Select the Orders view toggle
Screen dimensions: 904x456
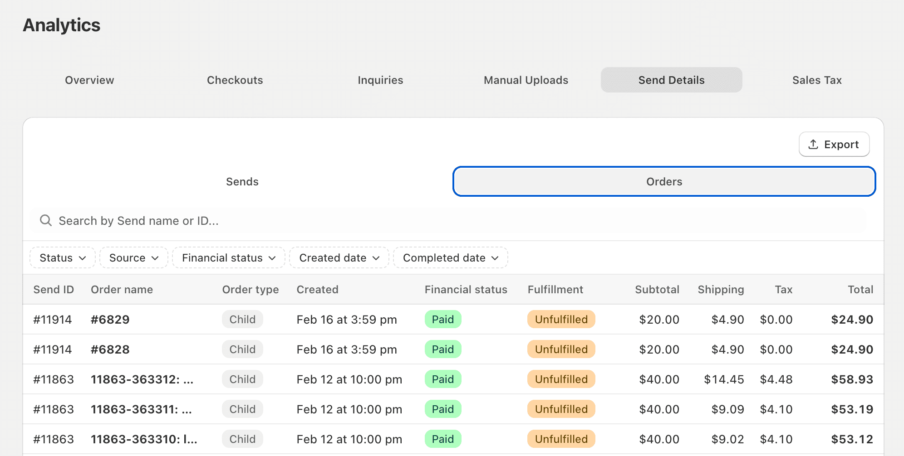[664, 182]
